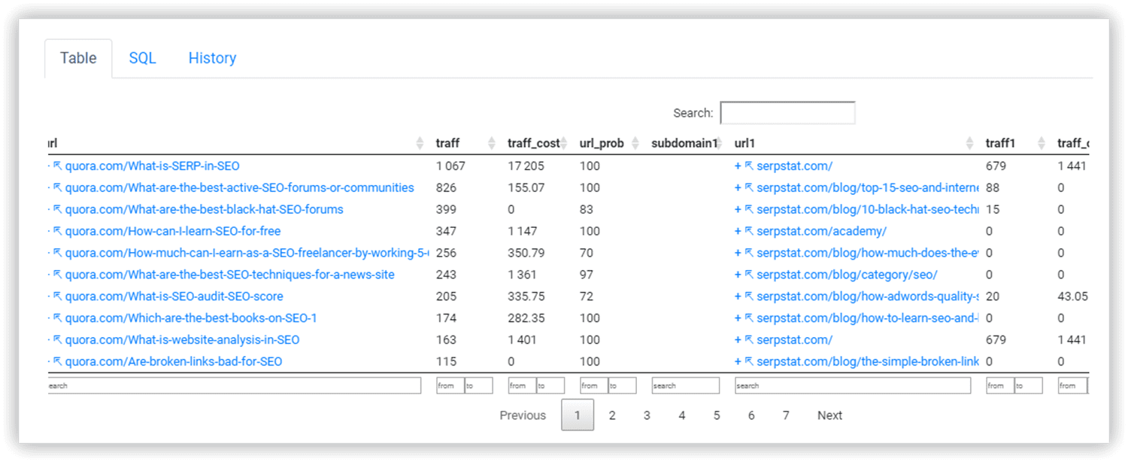This screenshot has width=1128, height=462.
Task: Jump to page 4
Action: 681,415
